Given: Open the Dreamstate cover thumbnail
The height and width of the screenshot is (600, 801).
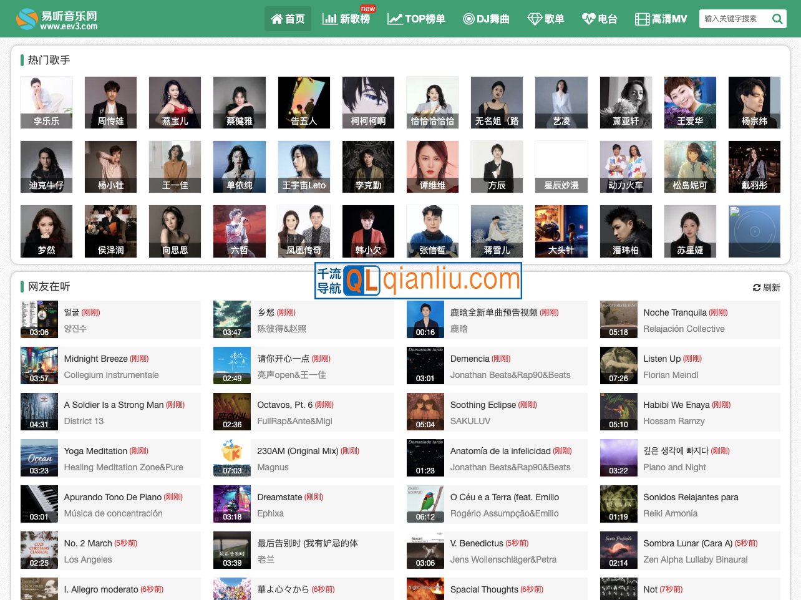Looking at the screenshot, I should point(232,503).
